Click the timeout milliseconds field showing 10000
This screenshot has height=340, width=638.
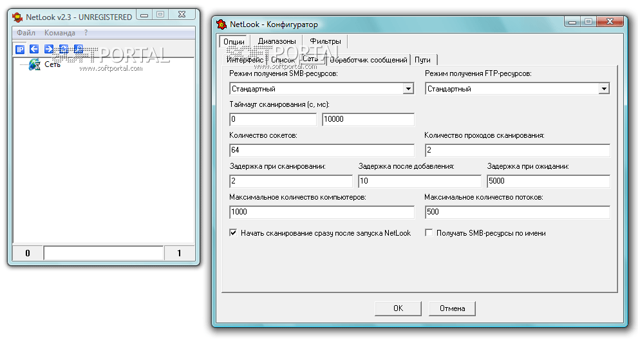[368, 119]
